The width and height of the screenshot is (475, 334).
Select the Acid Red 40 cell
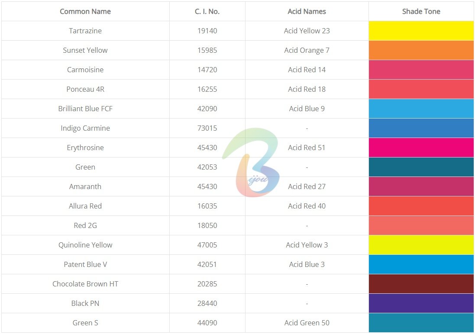coord(307,206)
